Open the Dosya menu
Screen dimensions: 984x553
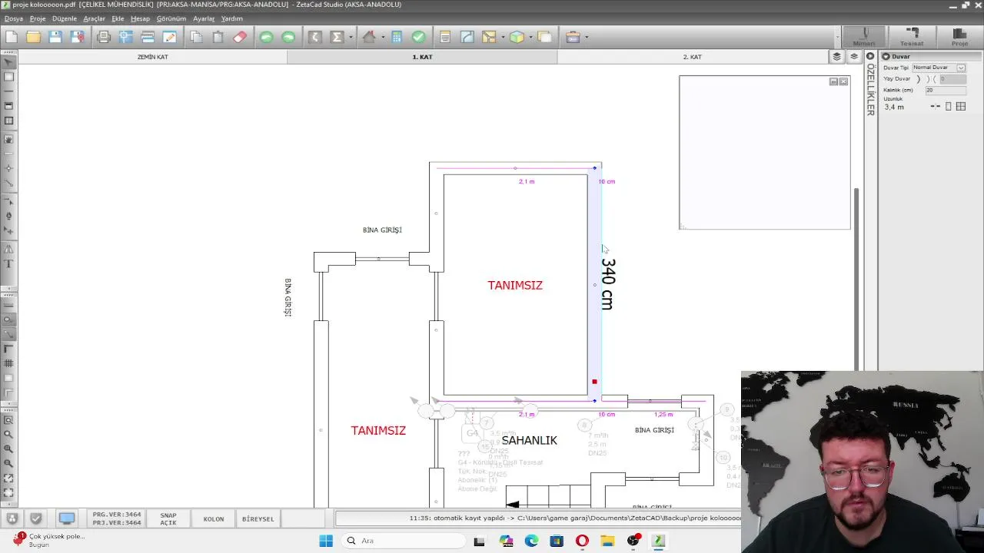(13, 18)
